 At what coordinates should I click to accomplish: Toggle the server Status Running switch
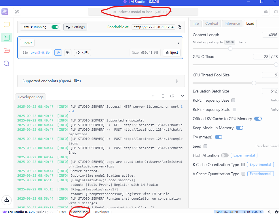click(55, 27)
